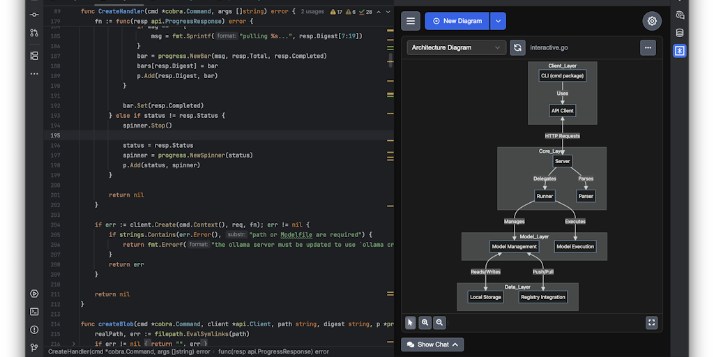
Task: Click the Server node in diagram
Action: 562,161
